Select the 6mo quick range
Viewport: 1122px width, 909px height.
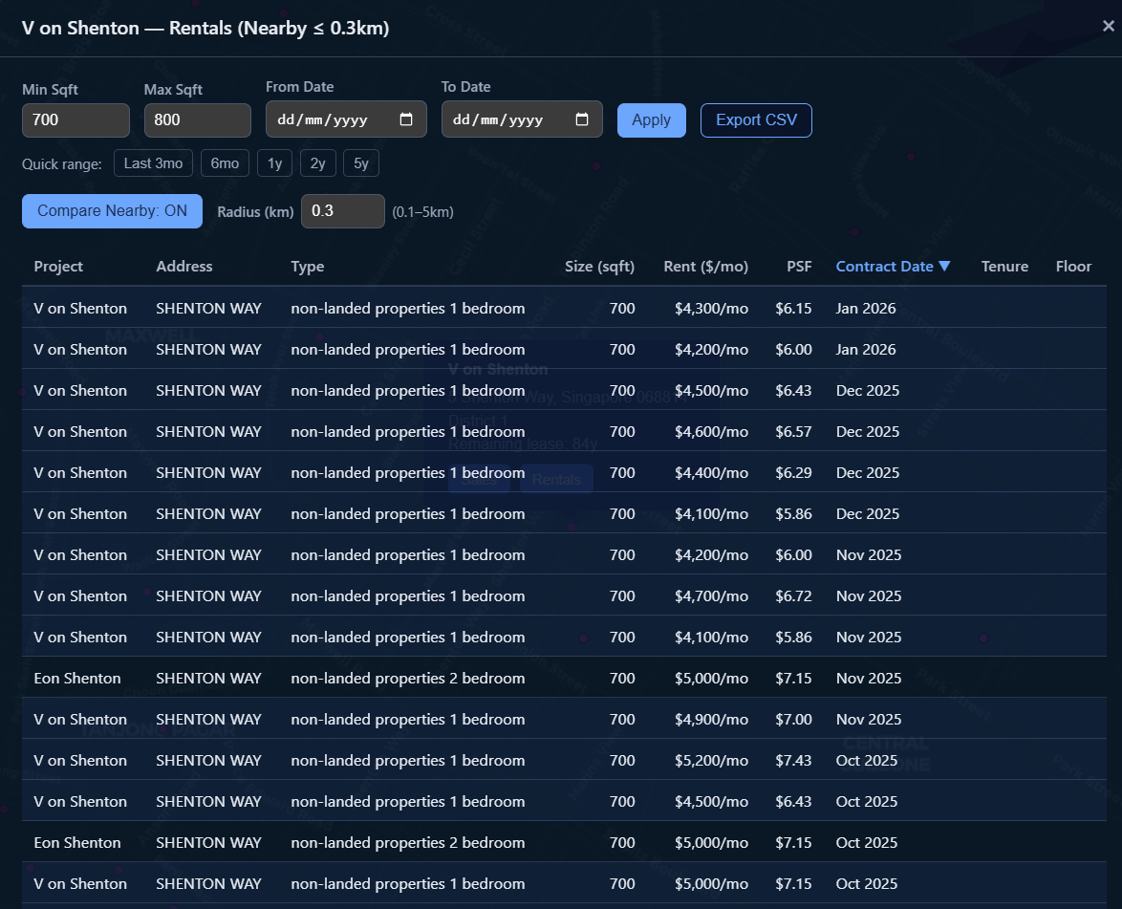(225, 163)
